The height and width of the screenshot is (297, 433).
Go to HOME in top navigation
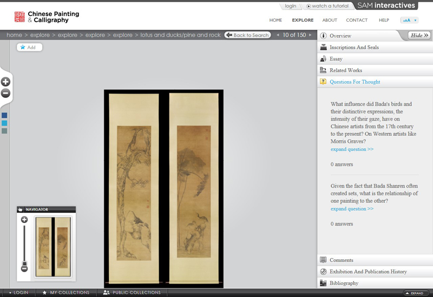(275, 20)
